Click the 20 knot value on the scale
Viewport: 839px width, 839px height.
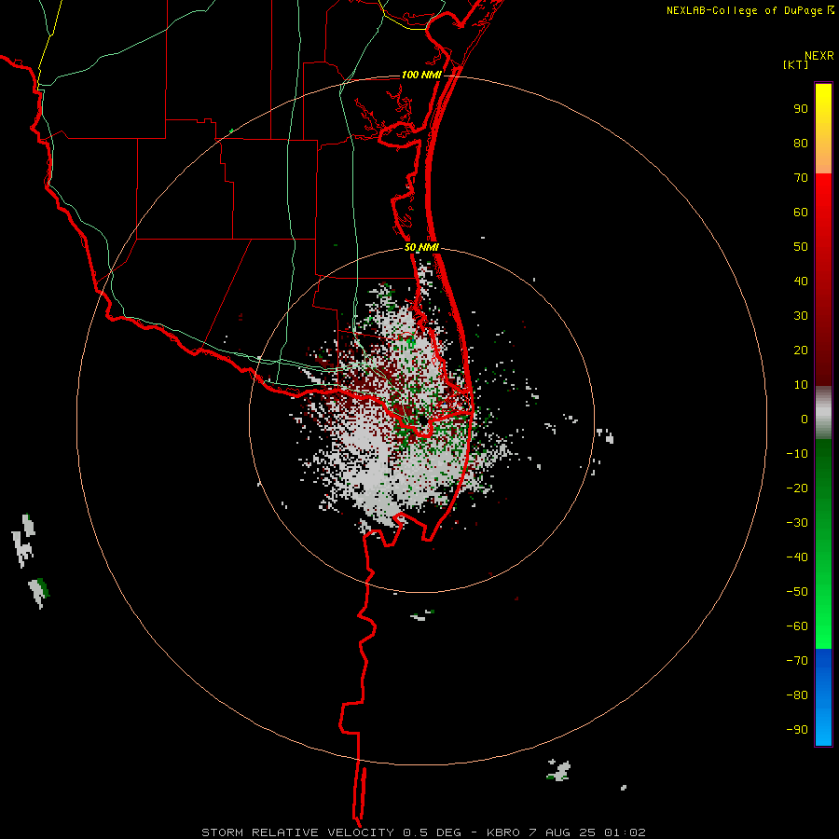(801, 350)
